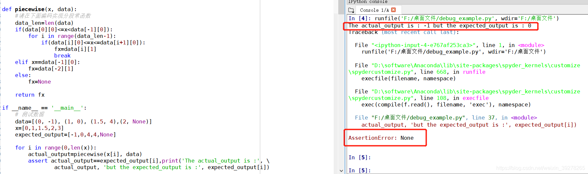Click the 'elif x==data[-1][0]:' line
Screen dimensions: 588x174
pos(47,62)
